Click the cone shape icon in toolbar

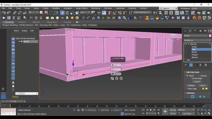[67, 18]
